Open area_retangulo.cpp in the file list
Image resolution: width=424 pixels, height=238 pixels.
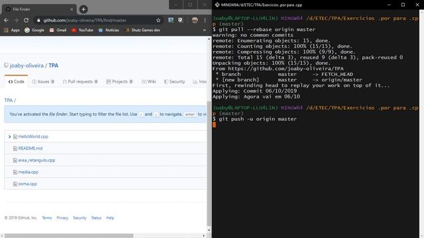click(x=36, y=160)
